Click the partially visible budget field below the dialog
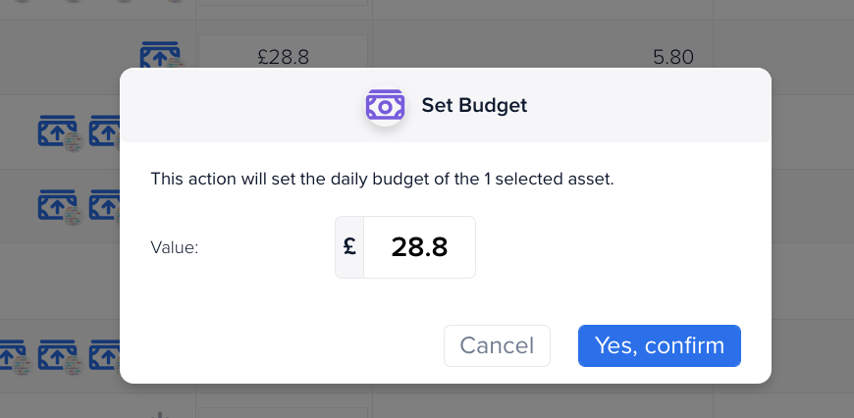Image resolution: width=854 pixels, height=418 pixels. click(x=283, y=412)
